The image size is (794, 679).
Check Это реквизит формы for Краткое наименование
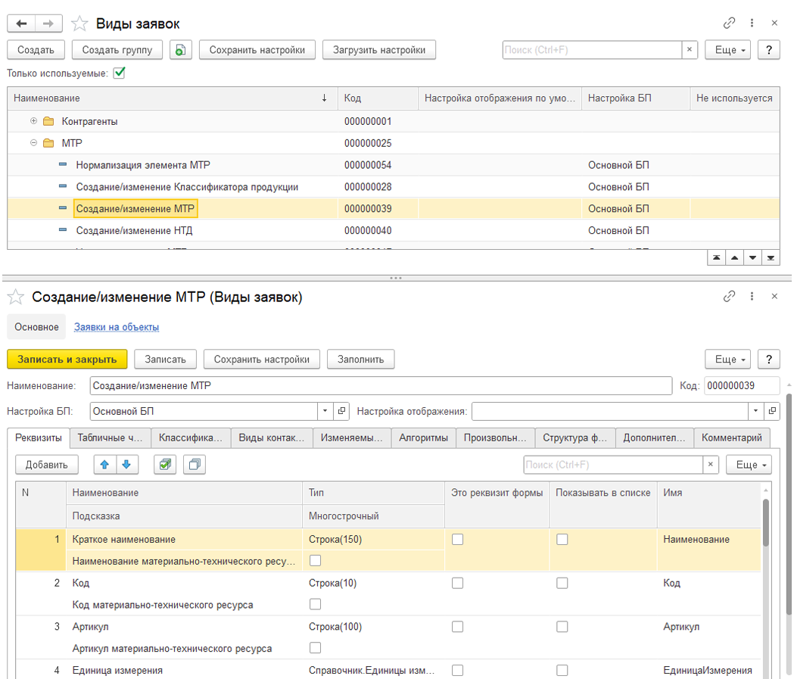457,540
